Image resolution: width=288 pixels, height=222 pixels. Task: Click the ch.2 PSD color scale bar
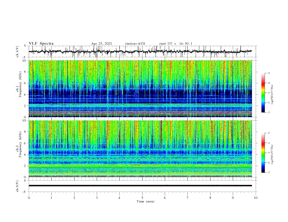tap(263, 153)
